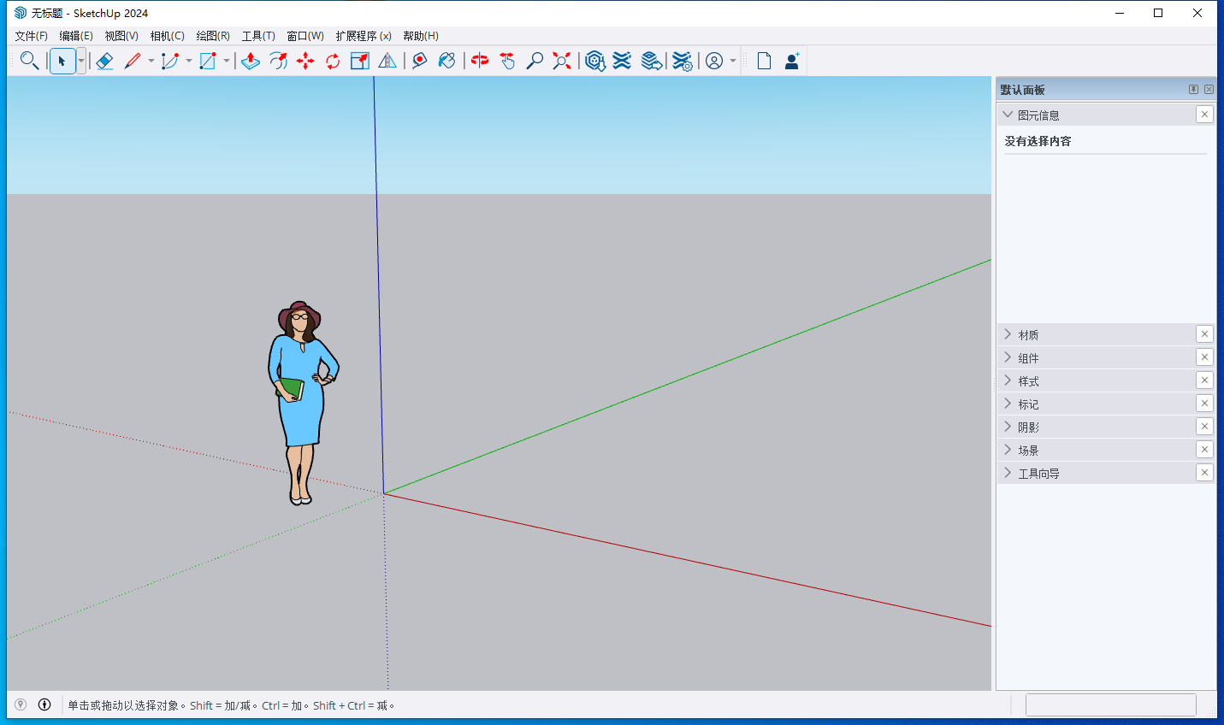Select the Line drawing tool
Screen dimensions: 1224x725
(134, 61)
